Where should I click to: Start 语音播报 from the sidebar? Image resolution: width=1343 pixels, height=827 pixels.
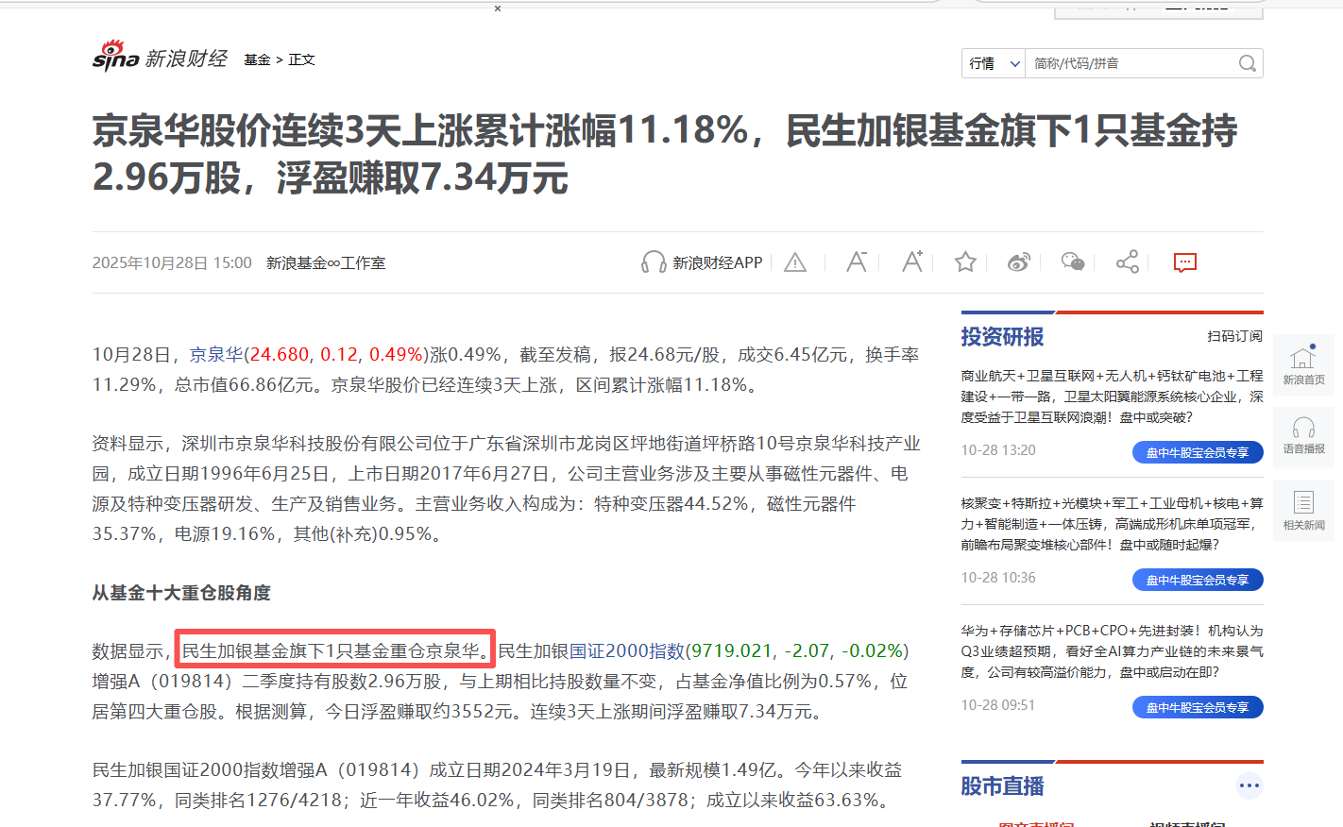pos(1303,436)
